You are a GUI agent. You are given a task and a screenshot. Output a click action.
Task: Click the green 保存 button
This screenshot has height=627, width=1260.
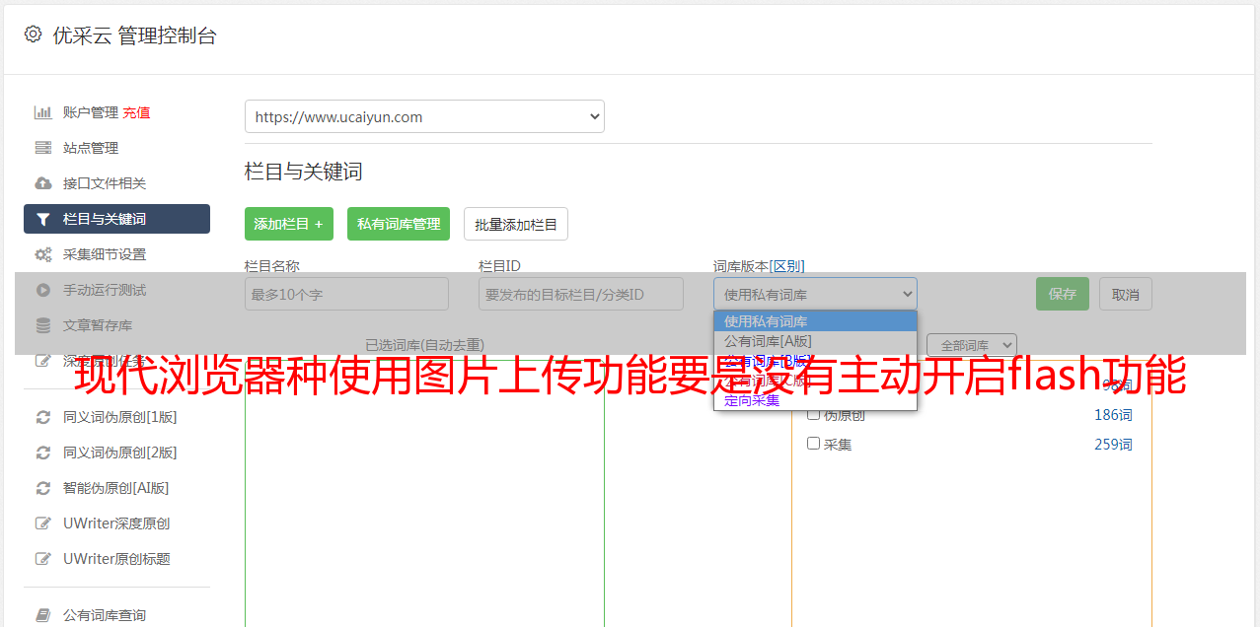click(1063, 294)
